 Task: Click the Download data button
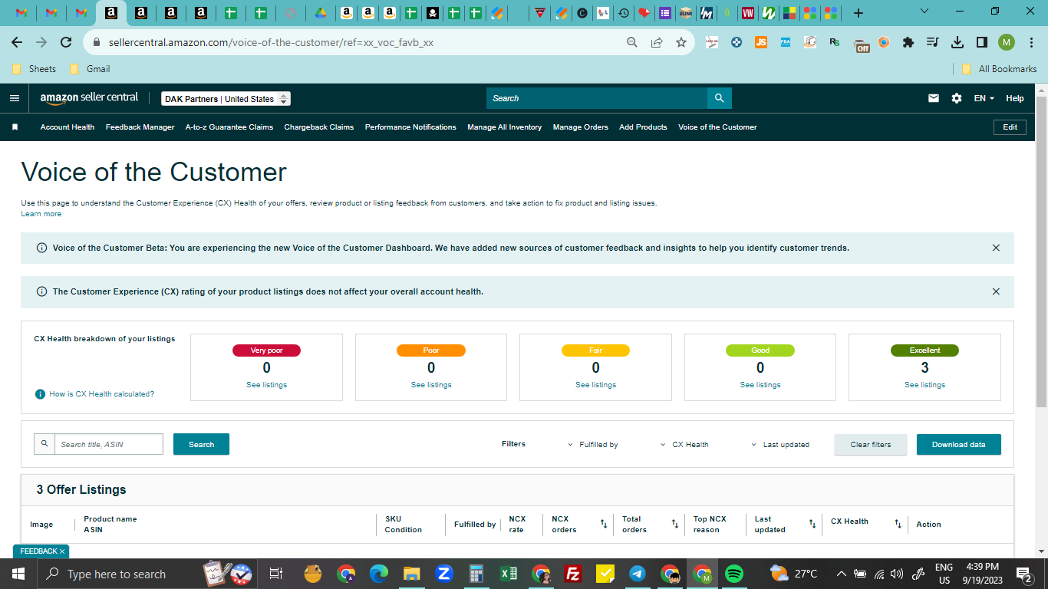[959, 445]
